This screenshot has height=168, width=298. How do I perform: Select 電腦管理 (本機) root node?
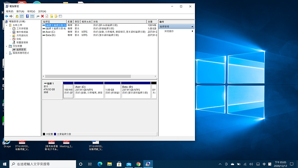point(17,22)
